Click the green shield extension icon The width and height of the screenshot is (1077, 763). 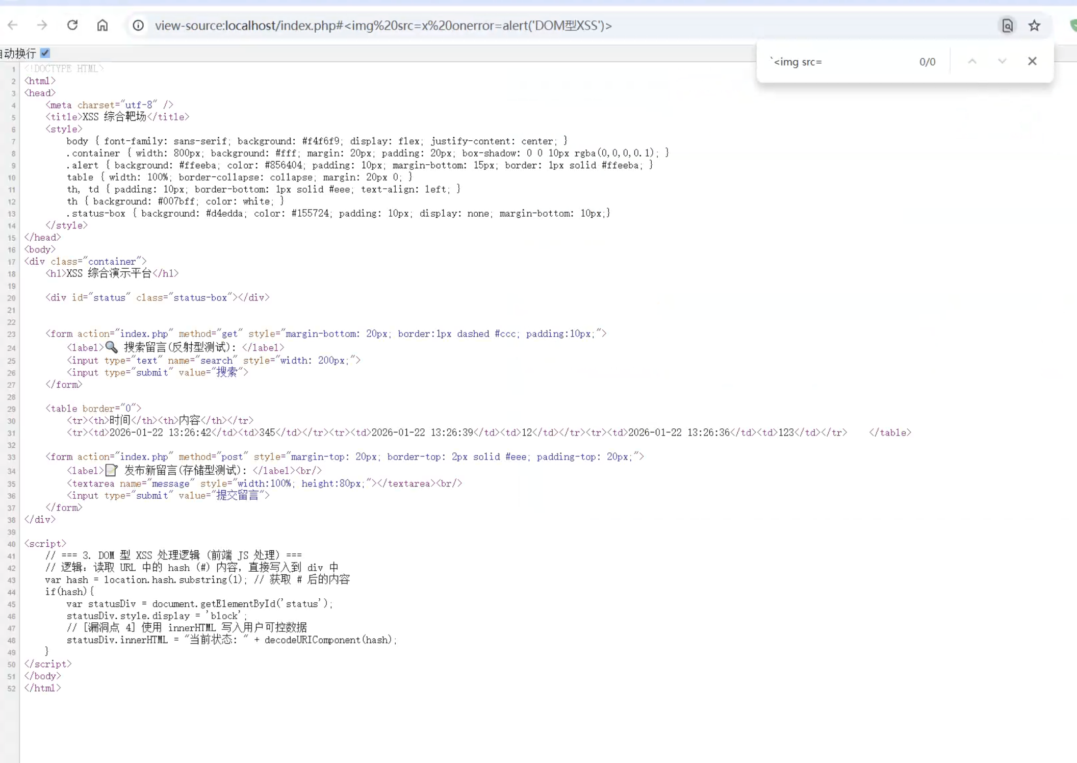(1073, 26)
